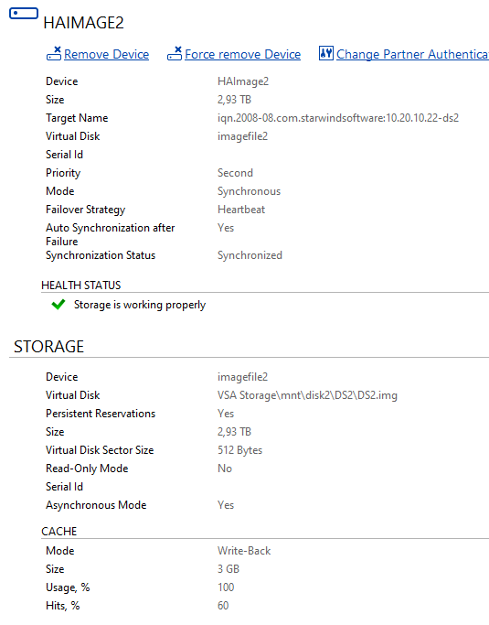Select the Heartbeat failover strategy value
The height and width of the screenshot is (625, 489).
point(241,210)
